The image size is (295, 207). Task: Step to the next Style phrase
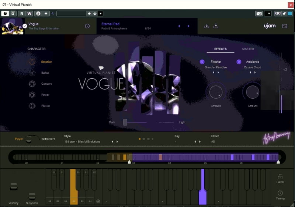point(117,141)
